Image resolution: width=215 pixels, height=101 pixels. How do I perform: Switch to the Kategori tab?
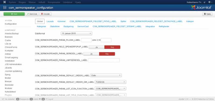tap(190, 21)
